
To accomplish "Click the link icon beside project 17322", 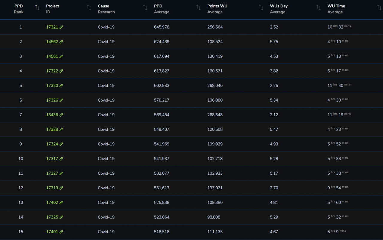I will pos(61,71).
